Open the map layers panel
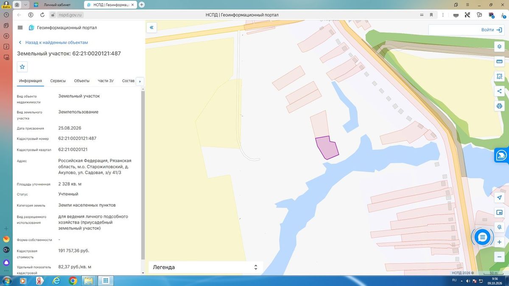The height and width of the screenshot is (286, 509). tap(499, 47)
